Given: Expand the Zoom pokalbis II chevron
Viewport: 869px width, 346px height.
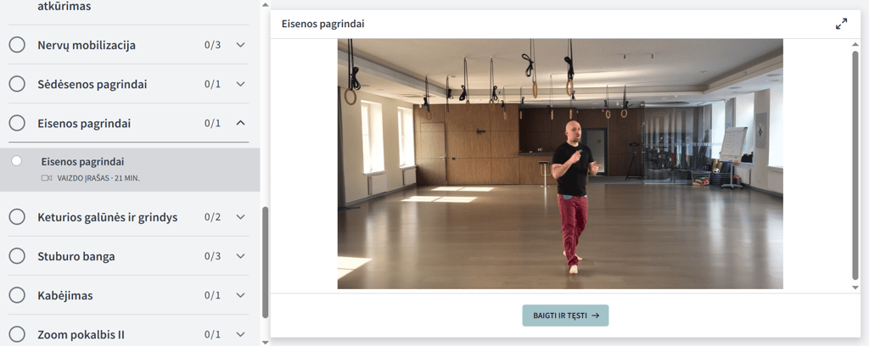Looking at the screenshot, I should tap(240, 334).
